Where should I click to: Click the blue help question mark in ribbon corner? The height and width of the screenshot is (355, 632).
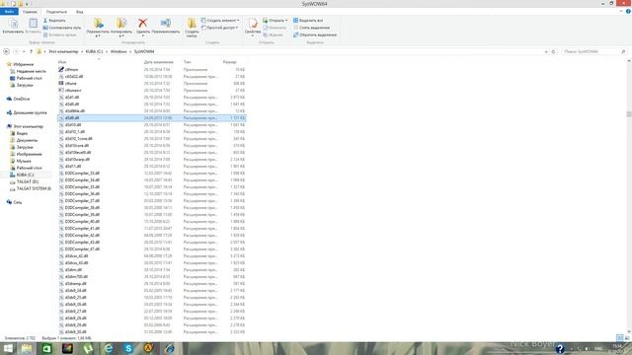(628, 11)
